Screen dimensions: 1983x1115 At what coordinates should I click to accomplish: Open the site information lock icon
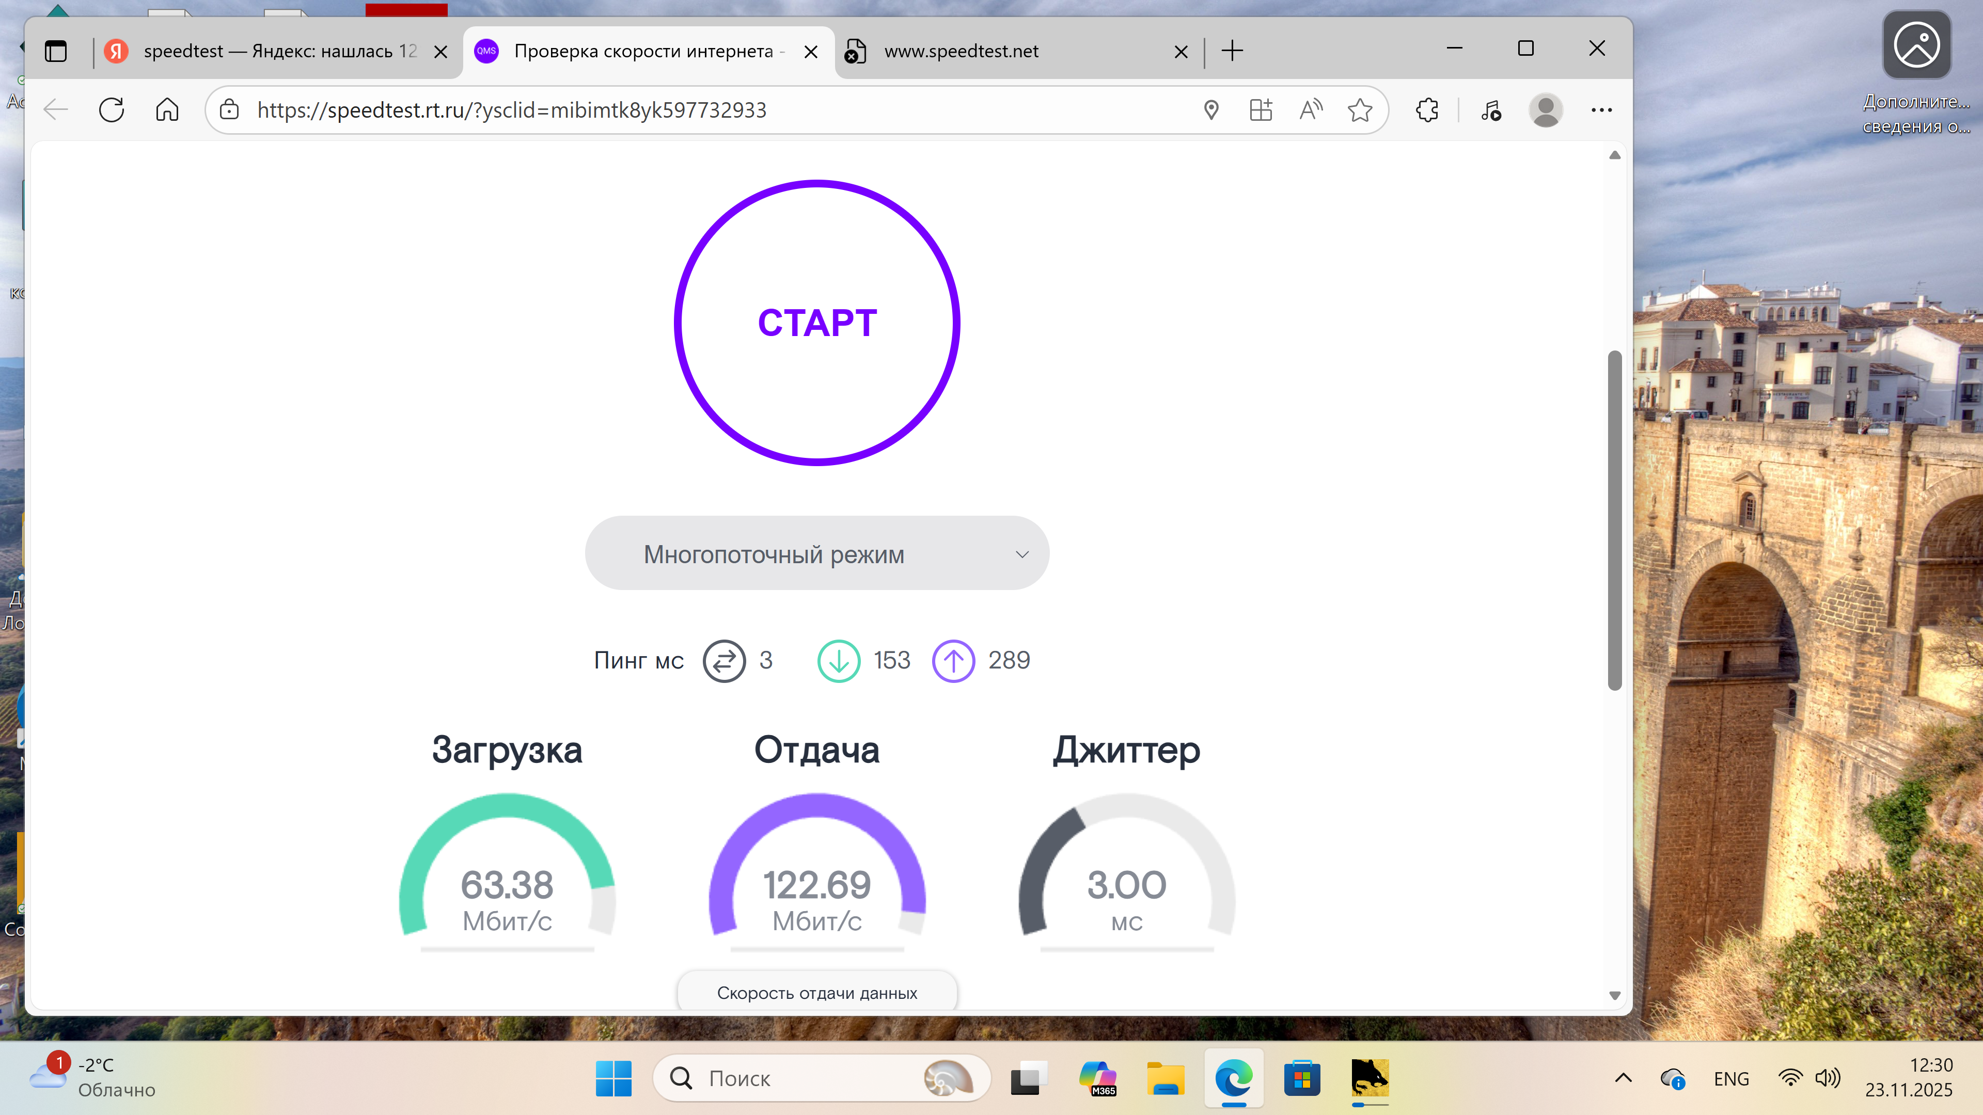click(229, 110)
